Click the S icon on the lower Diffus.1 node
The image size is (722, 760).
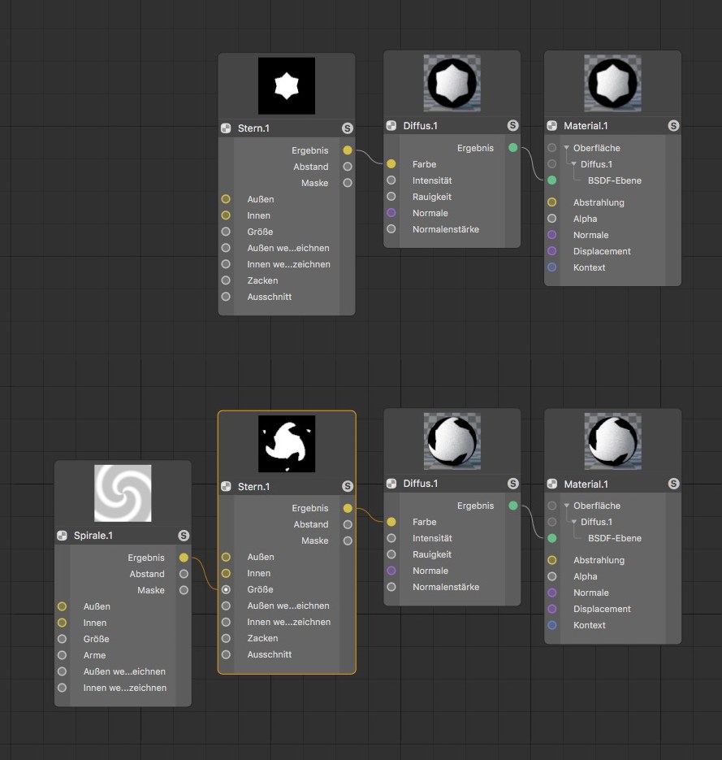click(x=512, y=484)
